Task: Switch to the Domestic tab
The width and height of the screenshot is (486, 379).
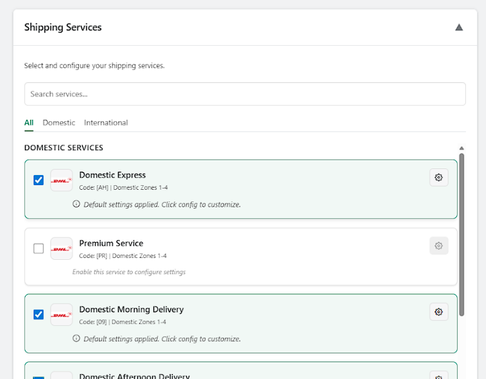Action: [59, 123]
